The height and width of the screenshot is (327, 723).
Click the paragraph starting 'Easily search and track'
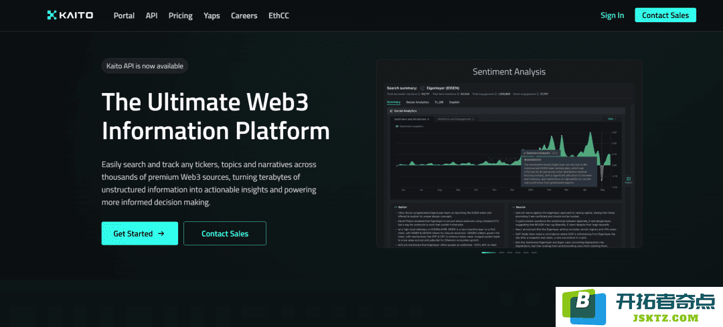coord(209,183)
